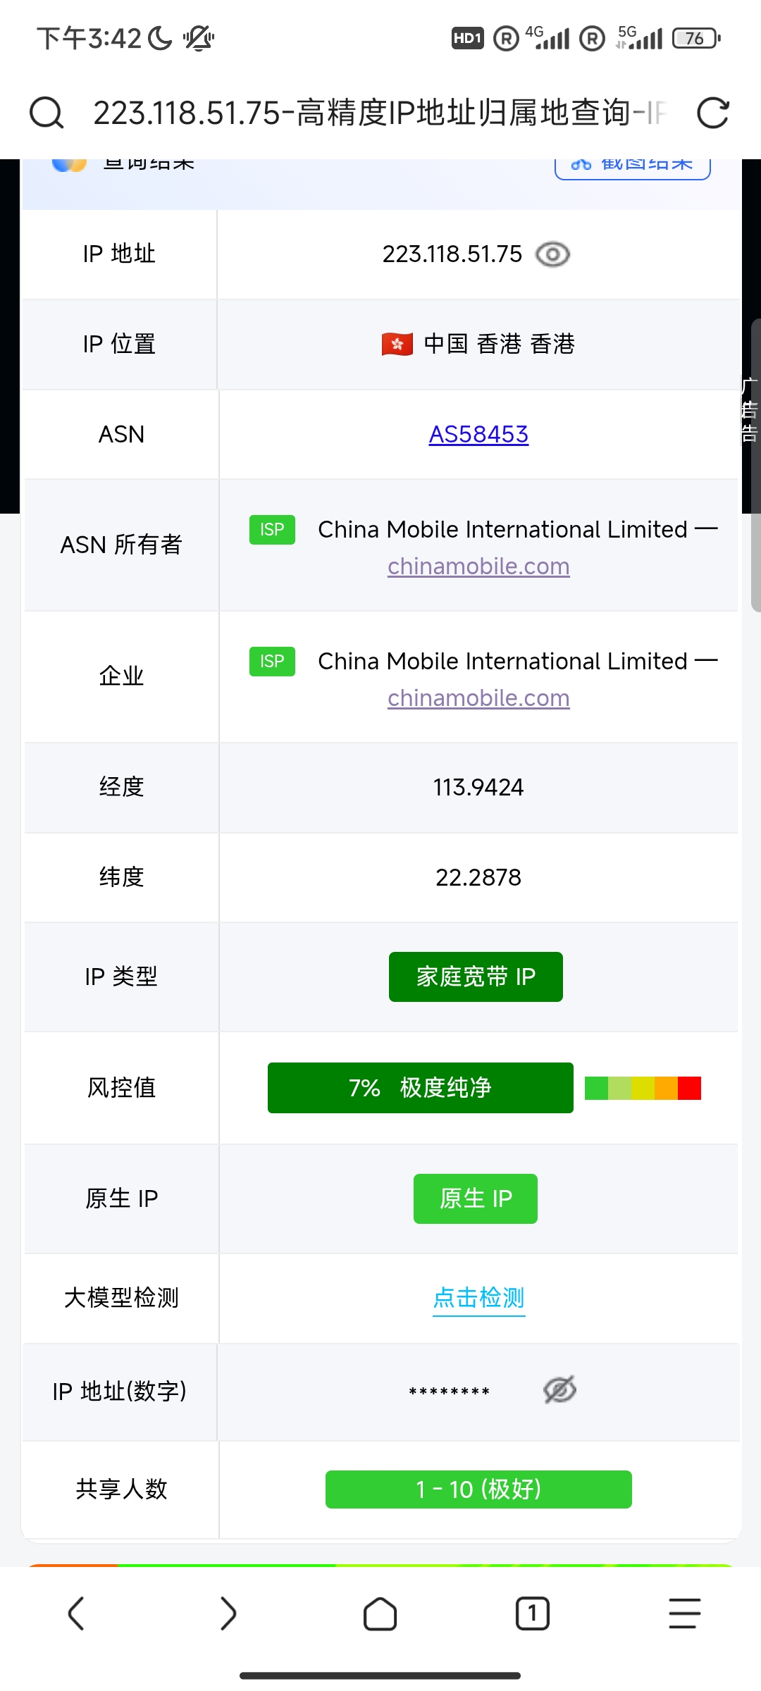
Task: Reveal the hidden numeric IP address
Action: 559,1390
